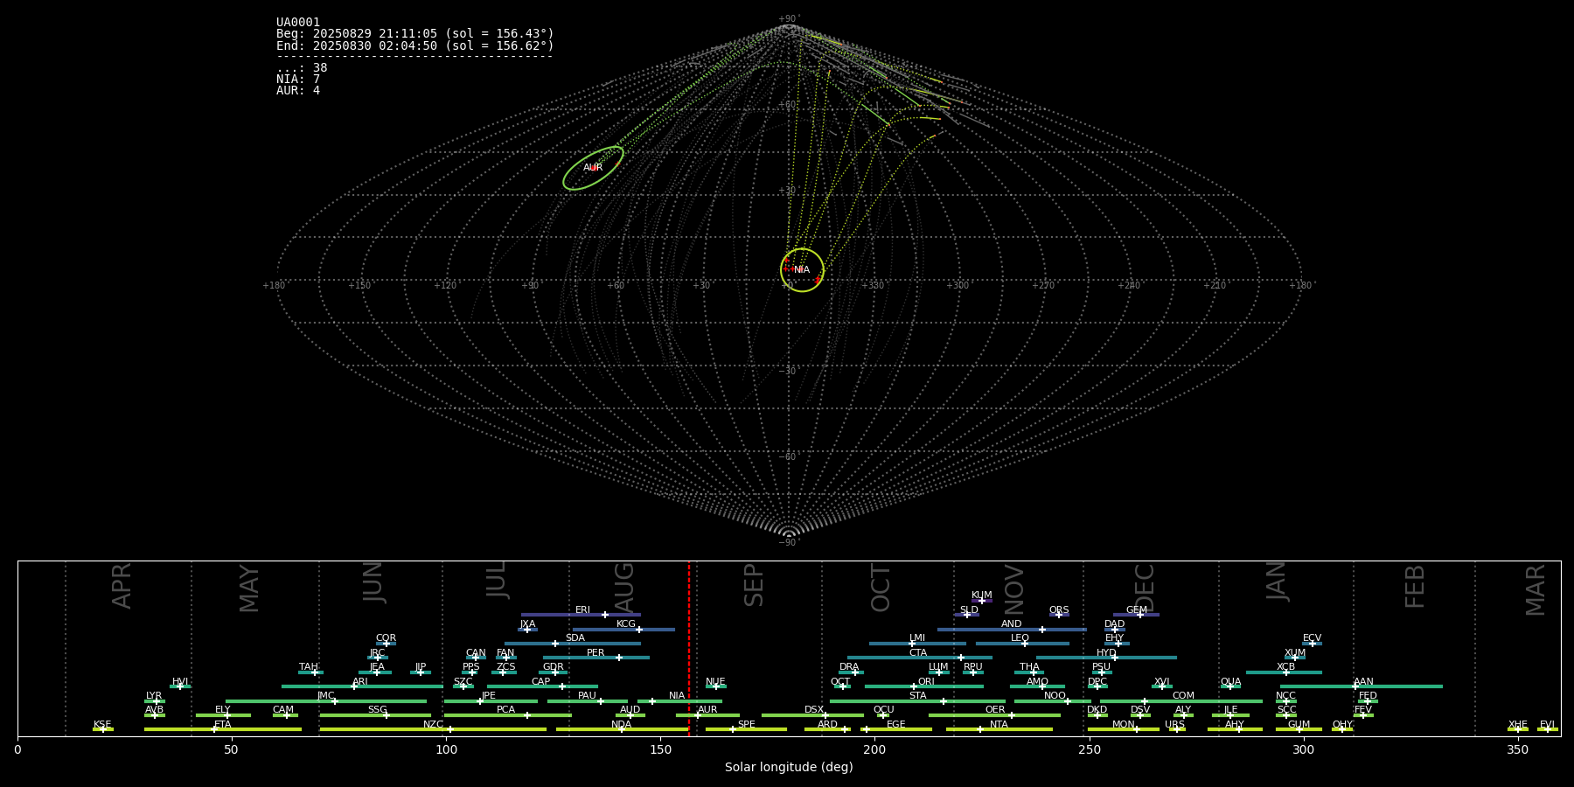Click the KUM shower peak marker
This screenshot has width=1574, height=787.
tap(981, 601)
